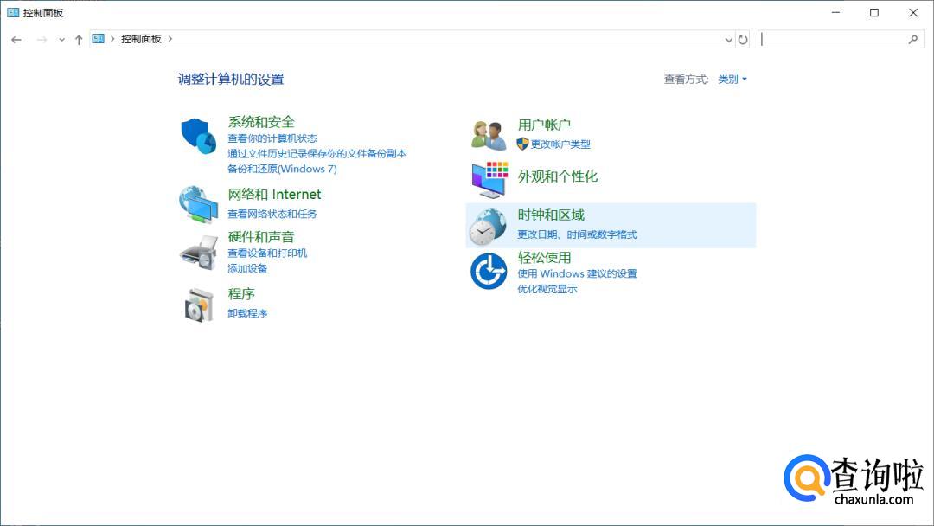Click the 查看方式 label text
Image resolution: width=934 pixels, height=526 pixels.
pyautogui.click(x=686, y=80)
